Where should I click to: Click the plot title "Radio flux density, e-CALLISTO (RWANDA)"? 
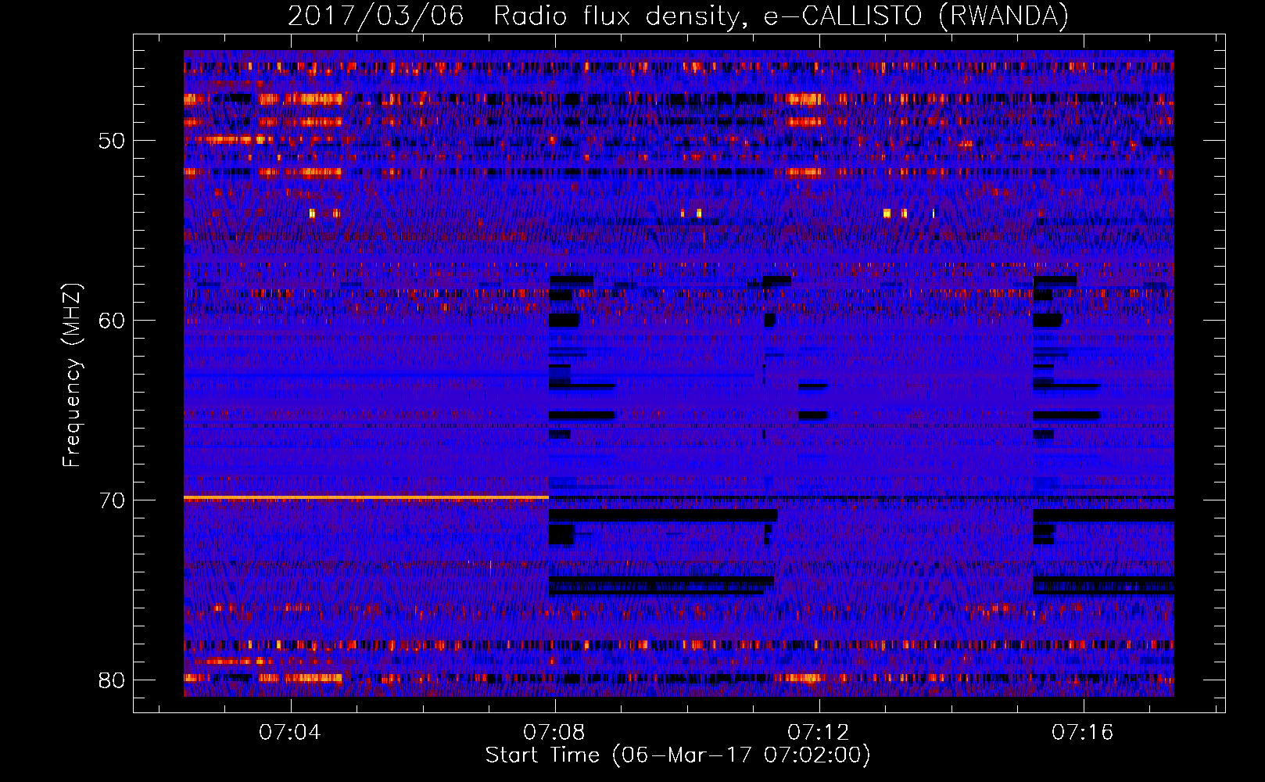pyautogui.click(x=780, y=16)
